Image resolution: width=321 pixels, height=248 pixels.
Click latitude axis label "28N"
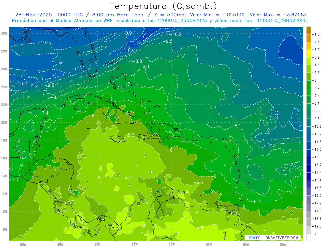point(5,51)
